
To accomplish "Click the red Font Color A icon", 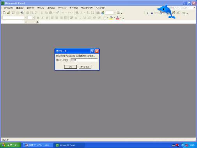I will [x=118, y=18].
